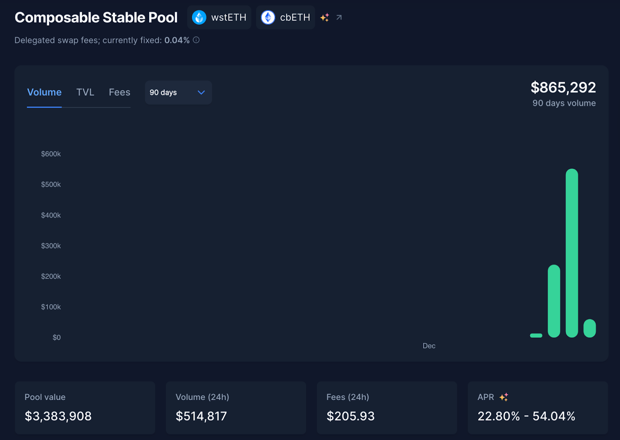Click the APR sparkle icon
620x440 pixels.
tap(504, 397)
